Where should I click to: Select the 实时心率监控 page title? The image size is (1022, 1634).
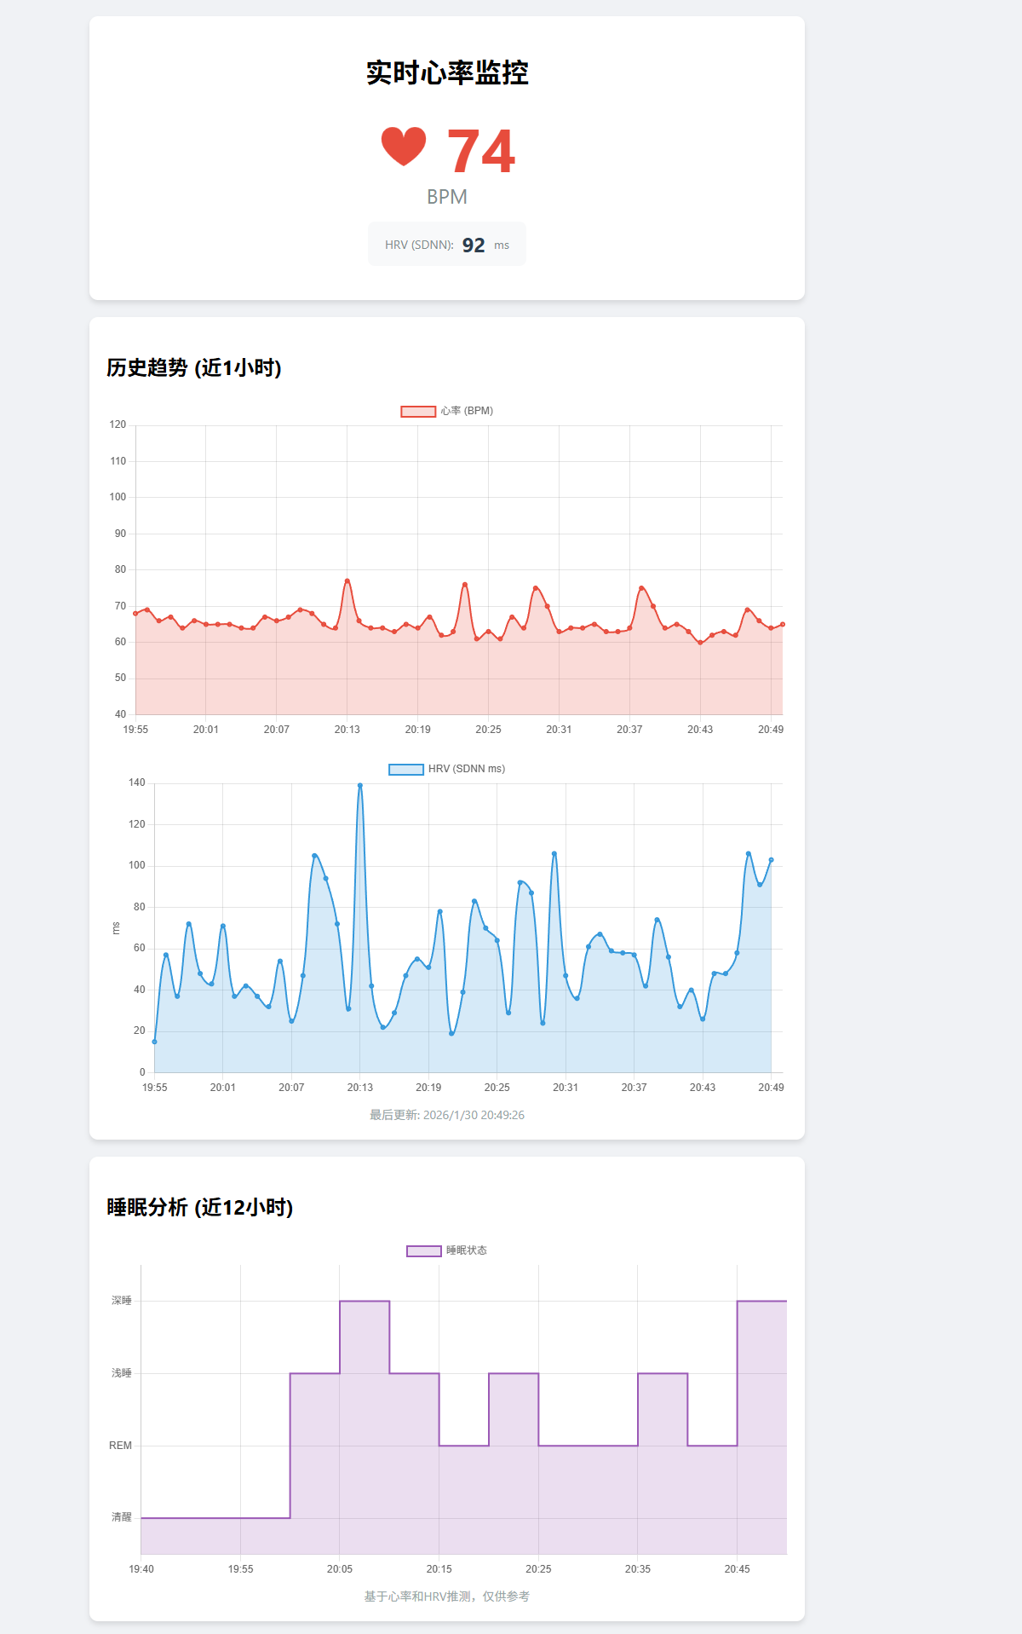[447, 73]
